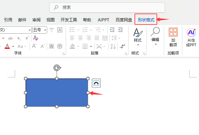The width and height of the screenshot is (199, 135).
Task: Toggle character shading
Action: point(52,46)
